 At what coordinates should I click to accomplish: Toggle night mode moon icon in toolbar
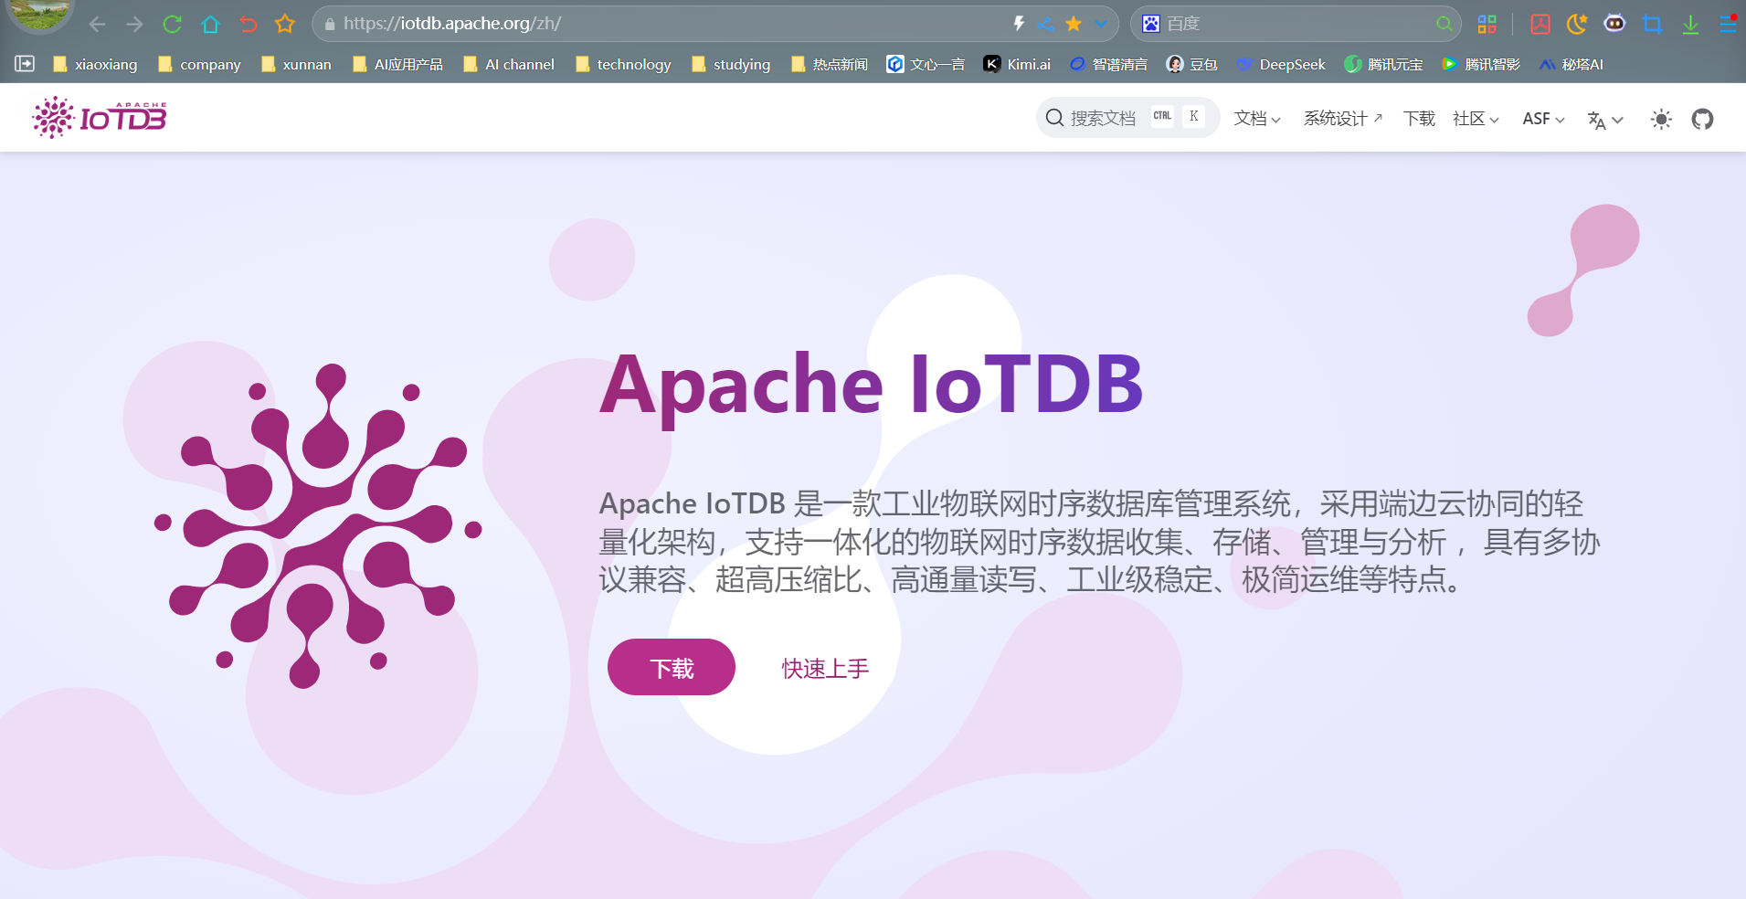pos(1578,24)
